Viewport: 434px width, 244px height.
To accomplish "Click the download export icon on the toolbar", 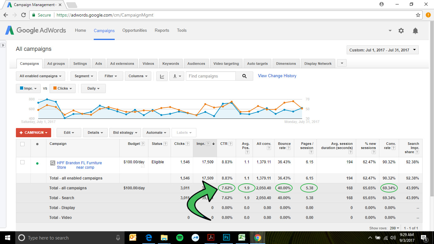I will [x=175, y=76].
